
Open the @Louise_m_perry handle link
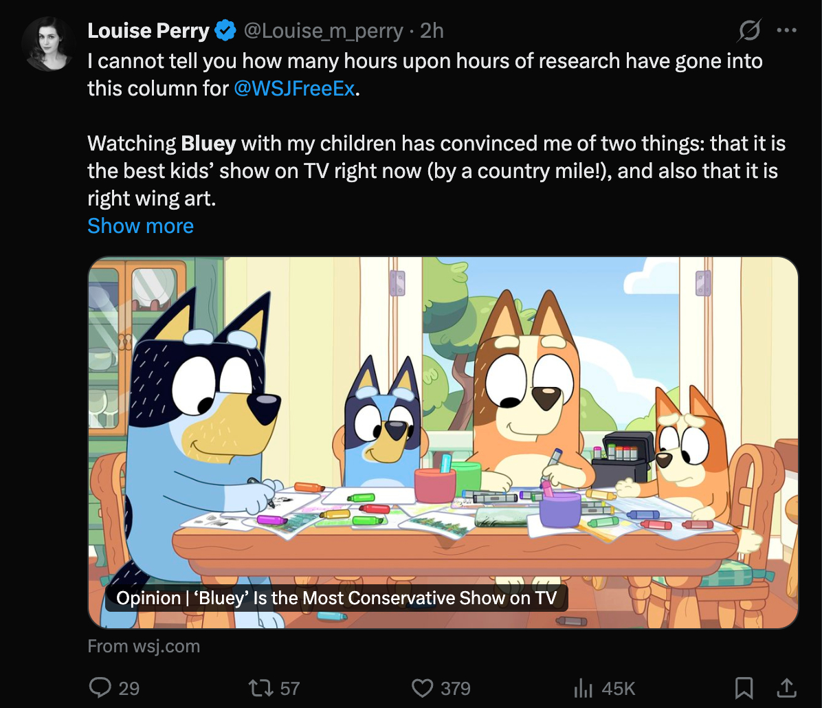click(x=323, y=31)
